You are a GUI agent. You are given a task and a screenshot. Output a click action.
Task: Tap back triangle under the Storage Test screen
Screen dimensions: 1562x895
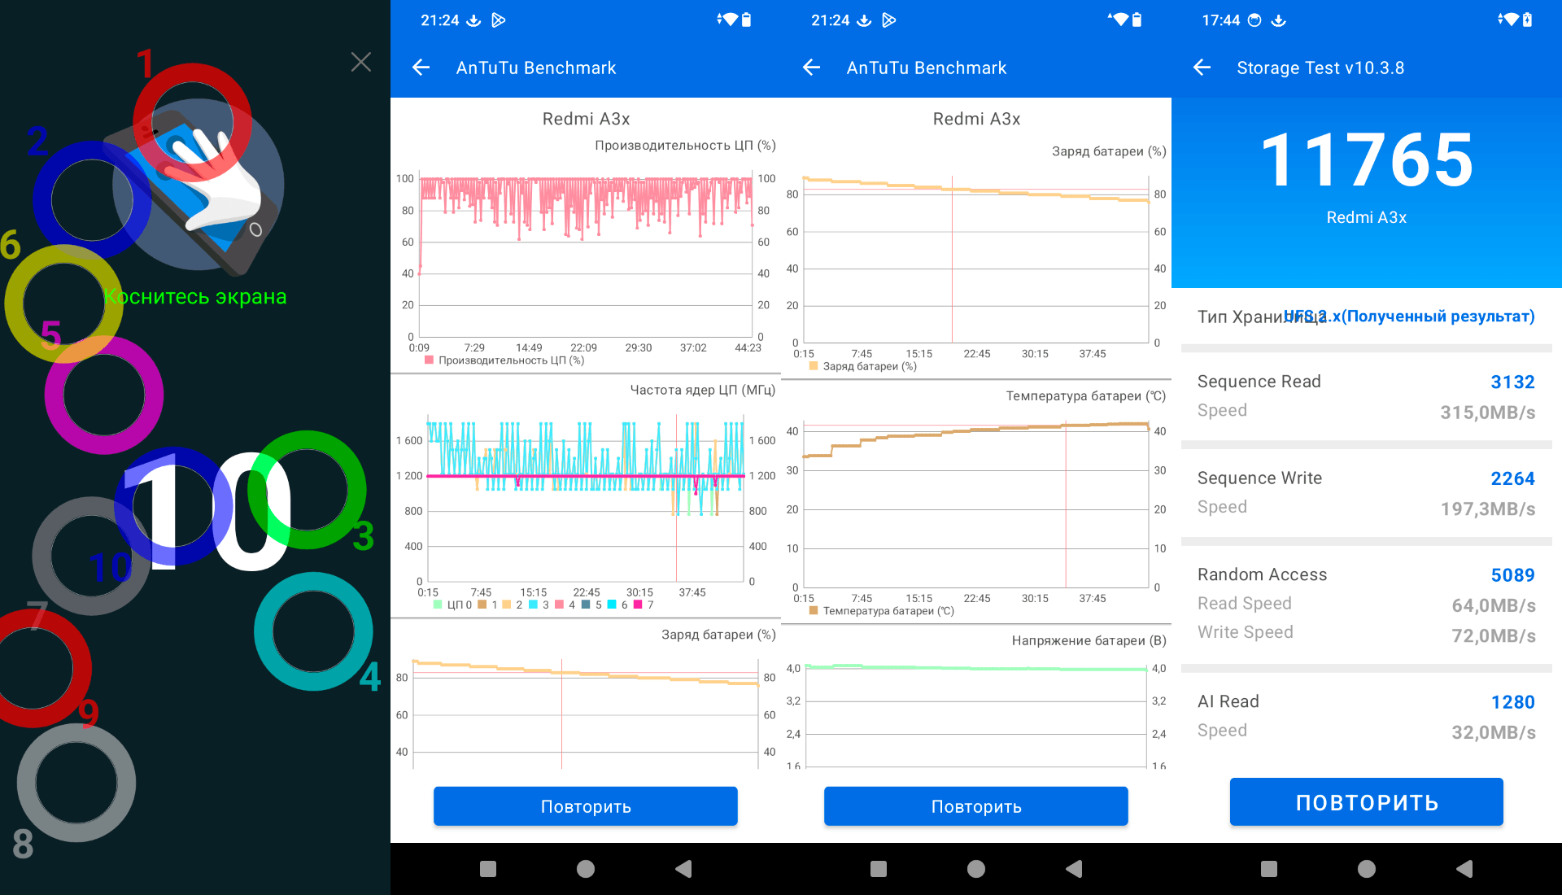pyautogui.click(x=1464, y=869)
